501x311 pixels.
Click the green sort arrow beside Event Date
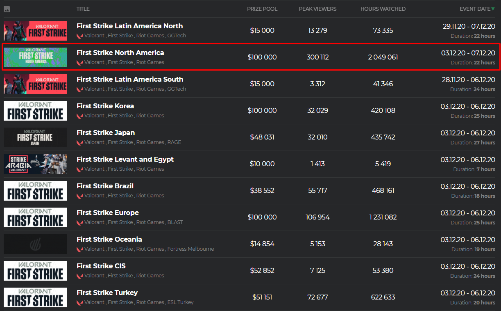point(493,9)
